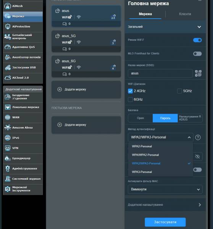Open the Застосунки USB icon

point(8,68)
